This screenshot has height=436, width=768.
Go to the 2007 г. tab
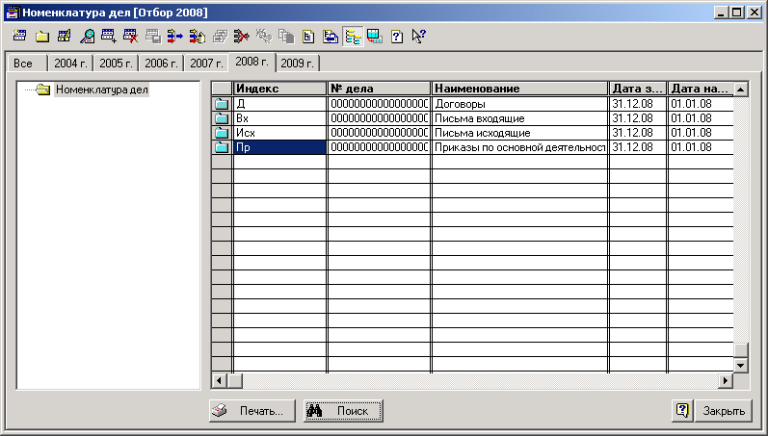pyautogui.click(x=206, y=64)
